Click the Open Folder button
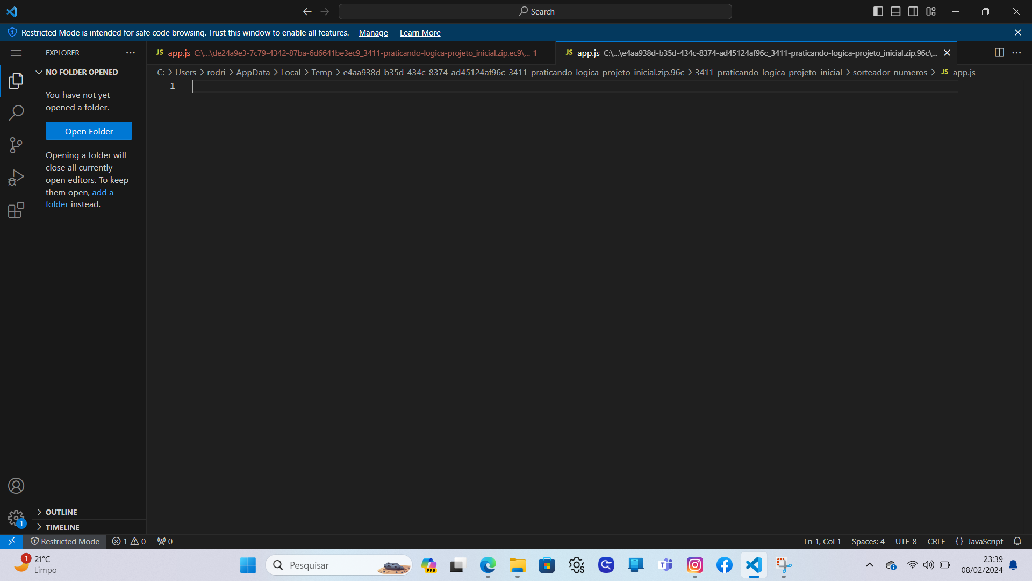This screenshot has height=581, width=1032. tap(89, 131)
